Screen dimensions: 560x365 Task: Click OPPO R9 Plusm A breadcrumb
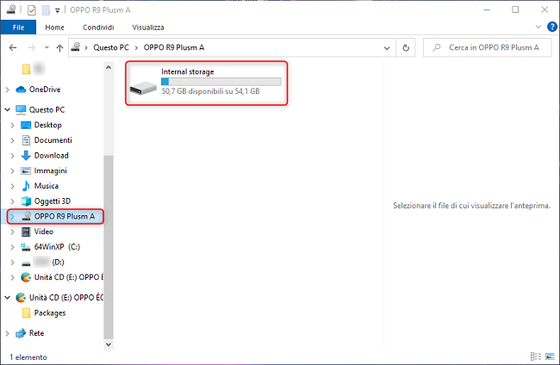[174, 47]
